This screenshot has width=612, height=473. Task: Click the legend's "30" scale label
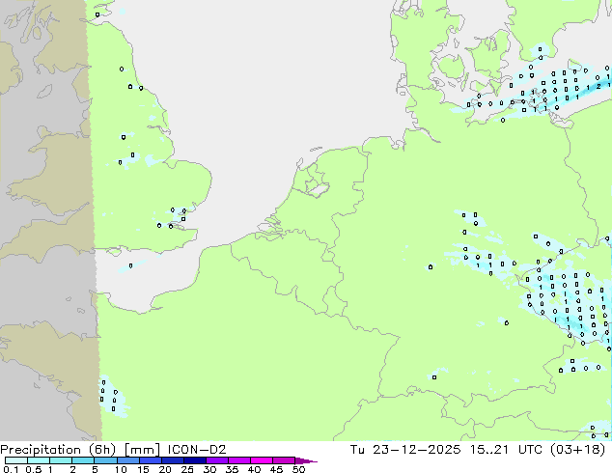209,469
